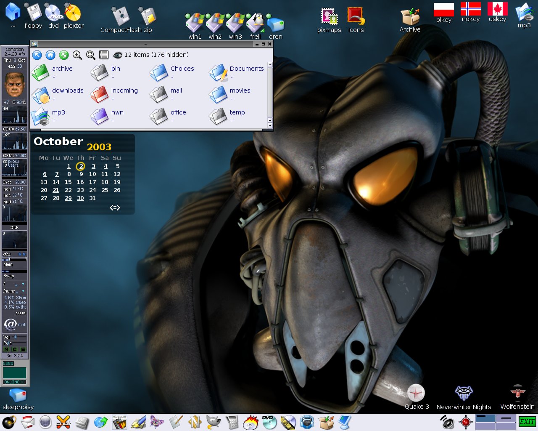Adjust the Vol slider in system monitor
Viewport: 538px width, 431px height.
pyautogui.click(x=15, y=337)
